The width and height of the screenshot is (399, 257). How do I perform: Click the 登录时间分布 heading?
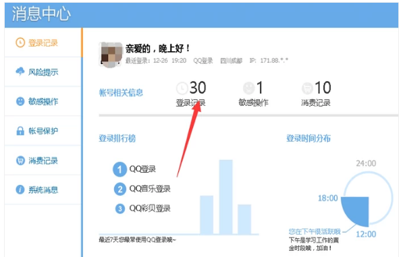point(309,138)
